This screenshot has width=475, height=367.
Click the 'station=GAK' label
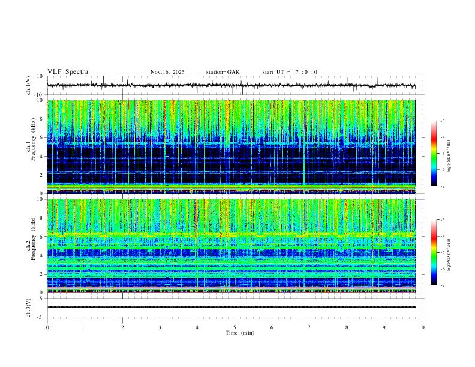pyautogui.click(x=223, y=72)
